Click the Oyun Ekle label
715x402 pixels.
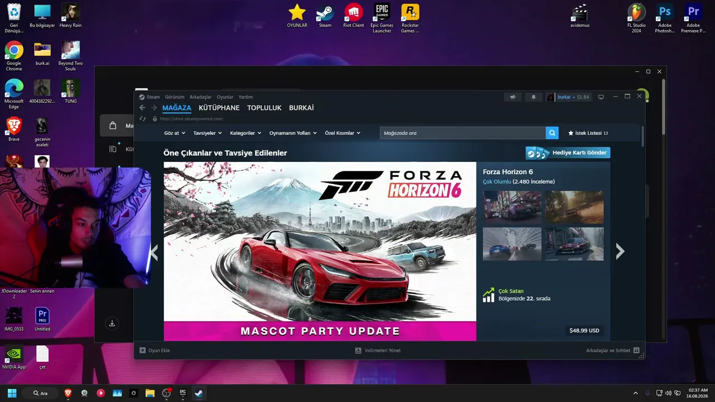coord(159,351)
